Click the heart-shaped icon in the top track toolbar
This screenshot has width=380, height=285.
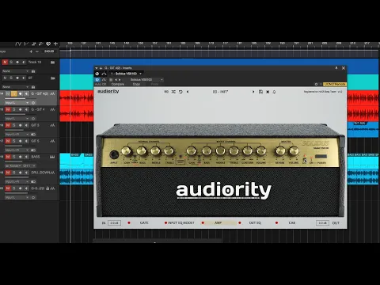48,44
